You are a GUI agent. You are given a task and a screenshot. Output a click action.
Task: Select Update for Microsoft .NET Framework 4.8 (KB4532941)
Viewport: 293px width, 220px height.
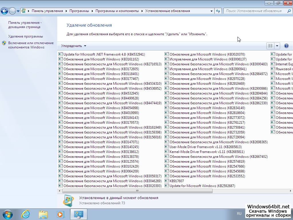pyautogui.click(x=104, y=54)
